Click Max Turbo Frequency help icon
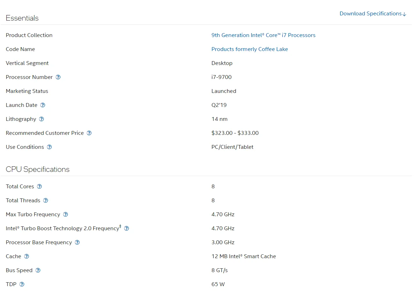 click(66, 214)
